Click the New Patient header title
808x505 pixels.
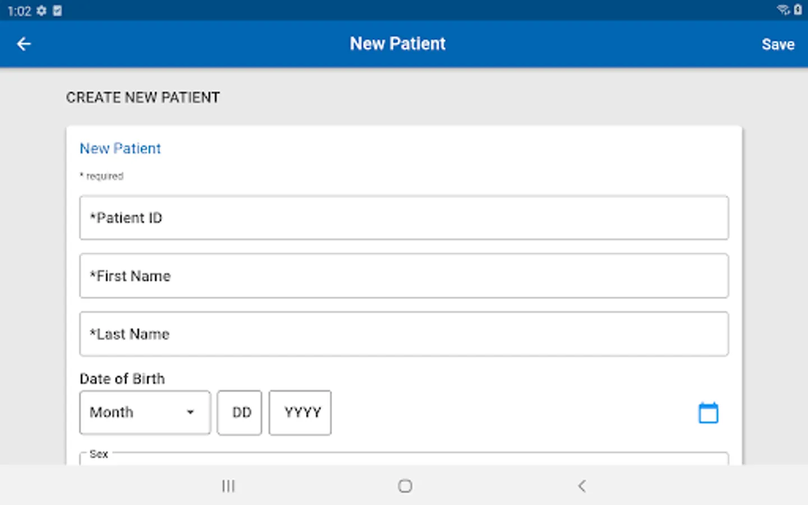coord(397,44)
